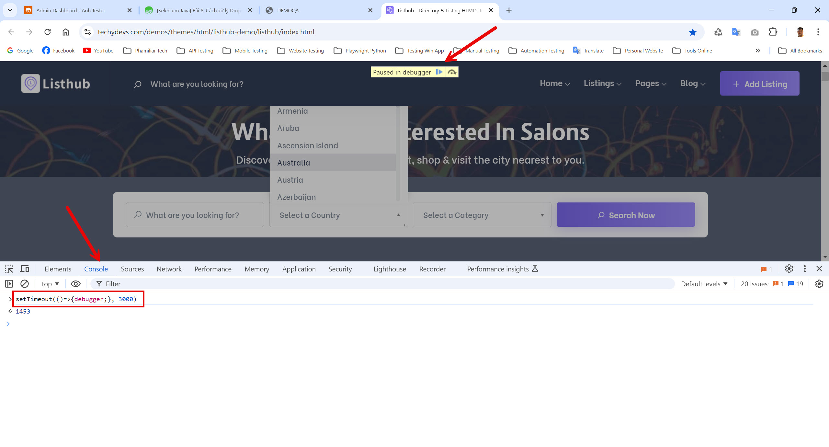The height and width of the screenshot is (447, 829).
Task: Click the device toolbar toggle icon
Action: click(x=25, y=269)
